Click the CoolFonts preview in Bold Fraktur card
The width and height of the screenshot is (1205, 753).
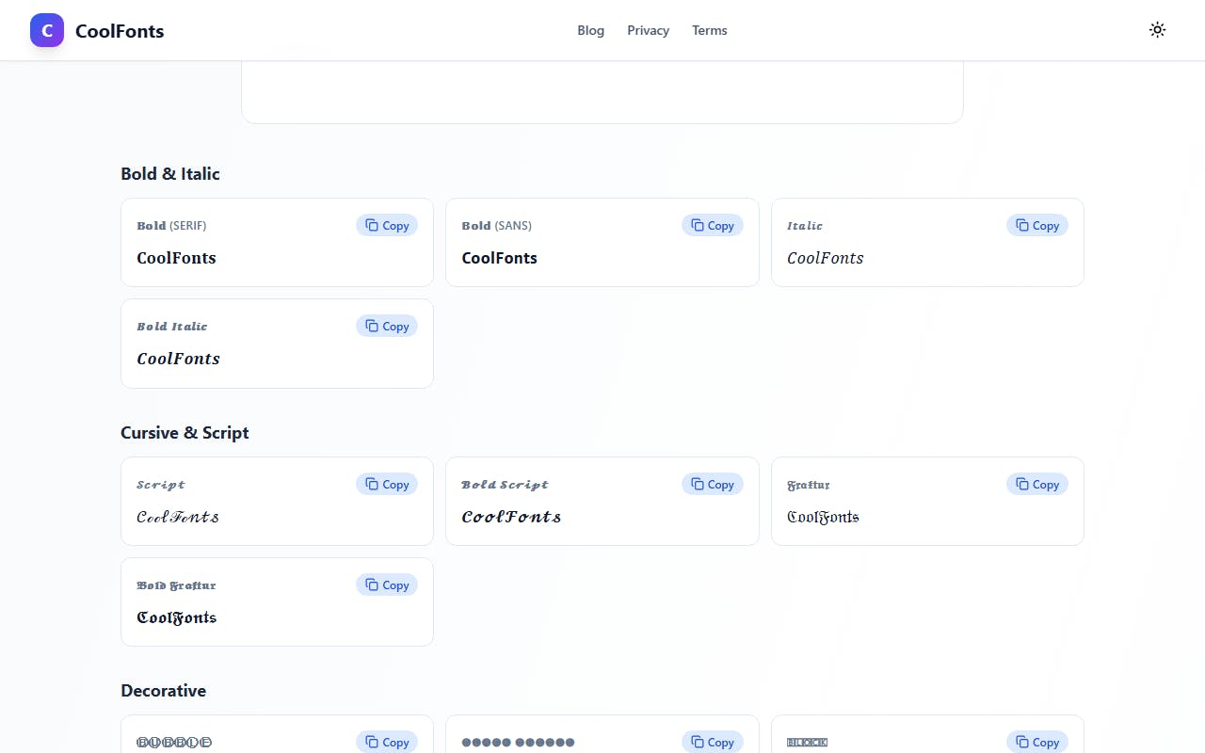(x=177, y=617)
